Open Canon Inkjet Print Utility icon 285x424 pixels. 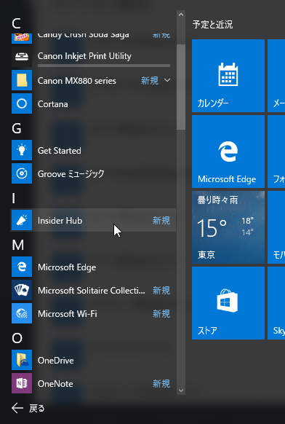[x=22, y=57]
